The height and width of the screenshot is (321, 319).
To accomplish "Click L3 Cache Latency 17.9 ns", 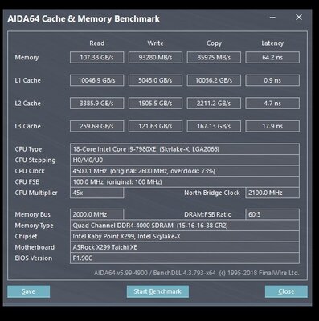I will (x=272, y=126).
